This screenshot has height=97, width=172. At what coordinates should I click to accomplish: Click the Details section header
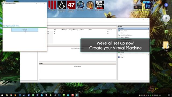coord(78,64)
